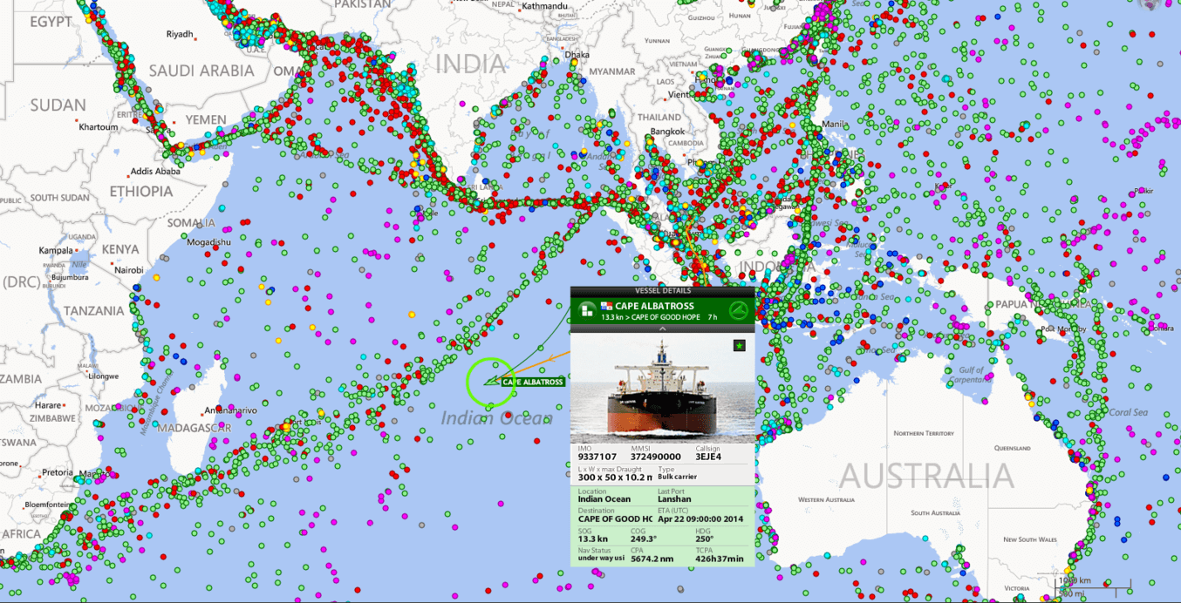Click the circular track history icon in panel header
This screenshot has width=1181, height=603.
pyautogui.click(x=739, y=310)
